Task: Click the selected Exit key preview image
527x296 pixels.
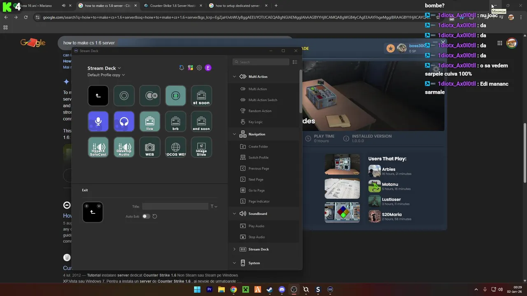Action: pos(93,213)
